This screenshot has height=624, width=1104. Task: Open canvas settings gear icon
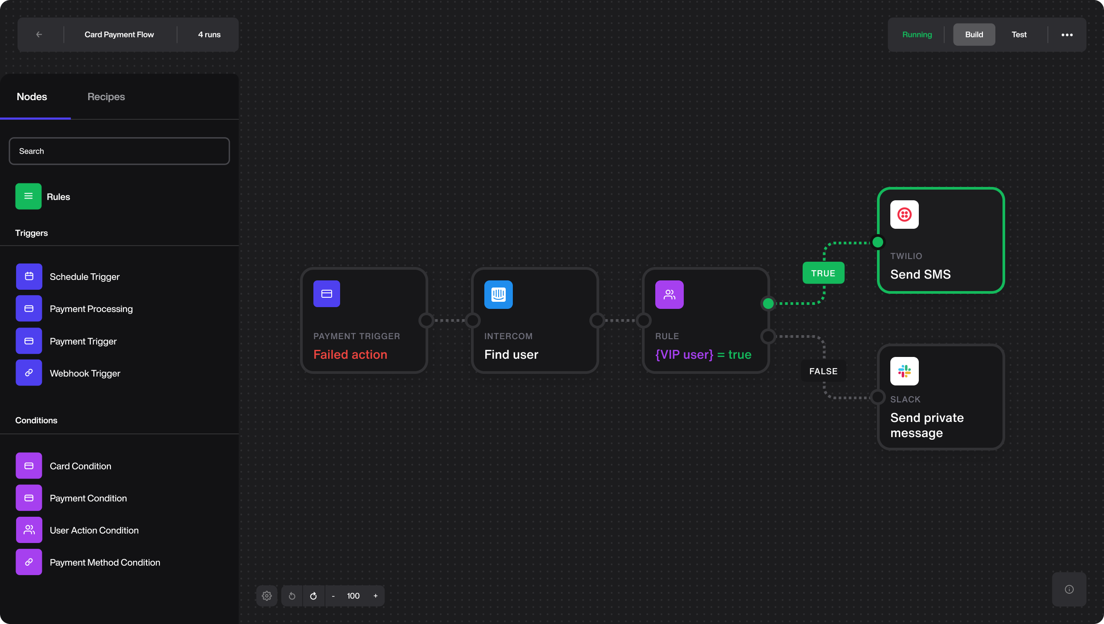point(267,596)
